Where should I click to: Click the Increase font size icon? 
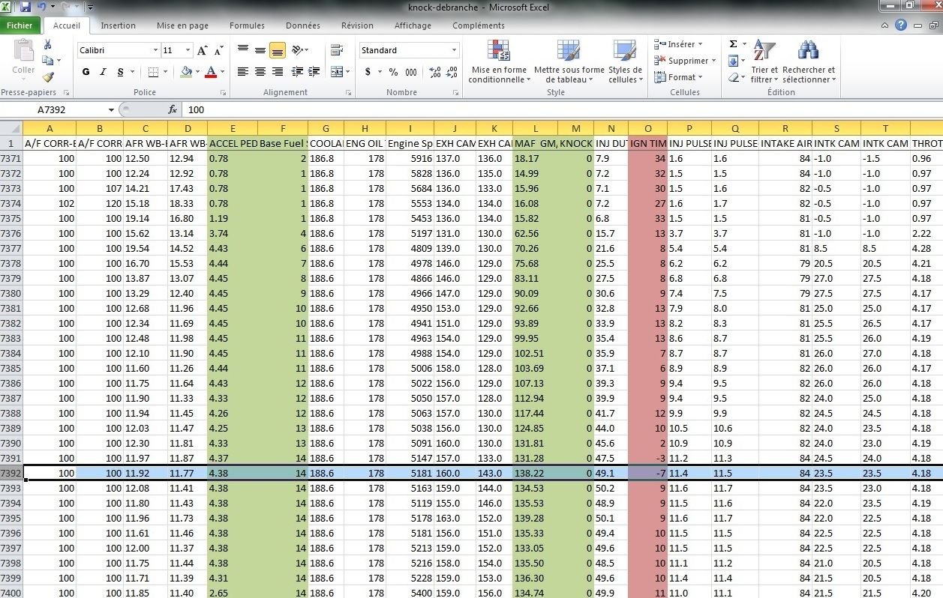200,51
